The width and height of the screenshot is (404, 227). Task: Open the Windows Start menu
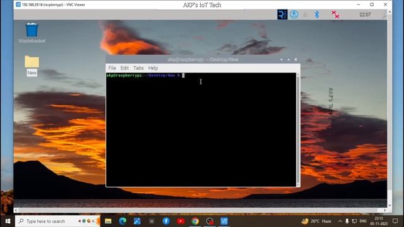(8, 221)
